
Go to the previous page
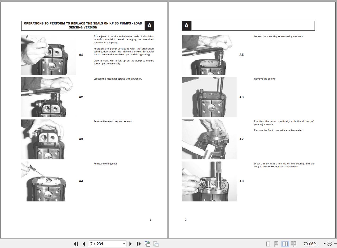click(x=84, y=244)
